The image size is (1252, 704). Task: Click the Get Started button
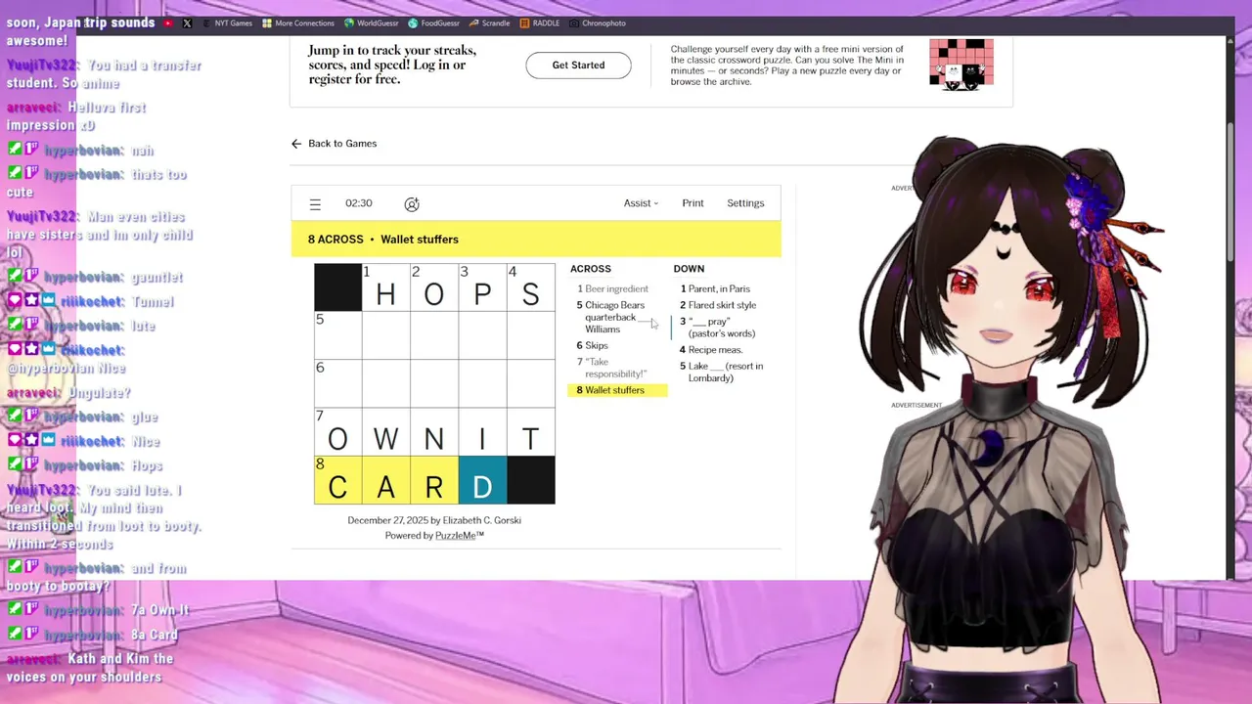point(578,65)
